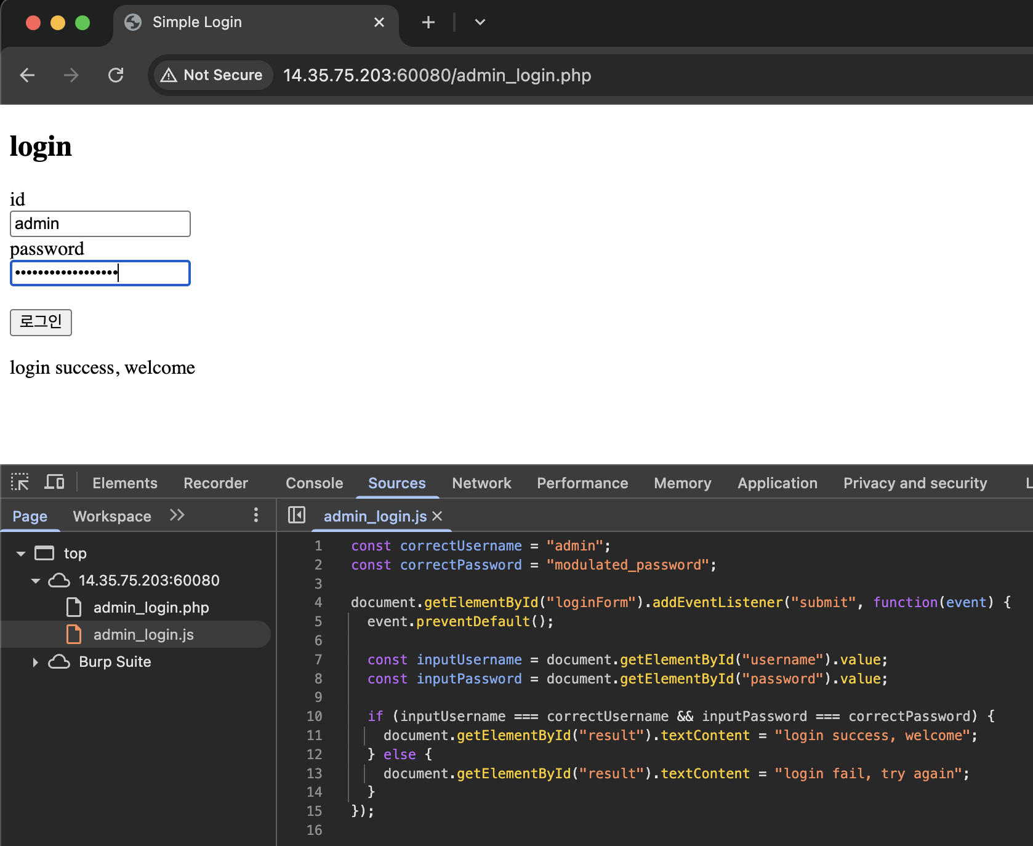1033x846 pixels.
Task: Open the tab search dropdown arrow
Action: point(480,23)
